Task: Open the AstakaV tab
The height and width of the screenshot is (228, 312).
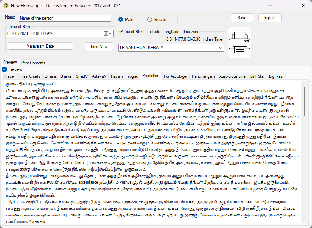Action: tap(99, 76)
